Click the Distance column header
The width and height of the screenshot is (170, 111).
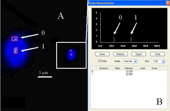click(104, 68)
